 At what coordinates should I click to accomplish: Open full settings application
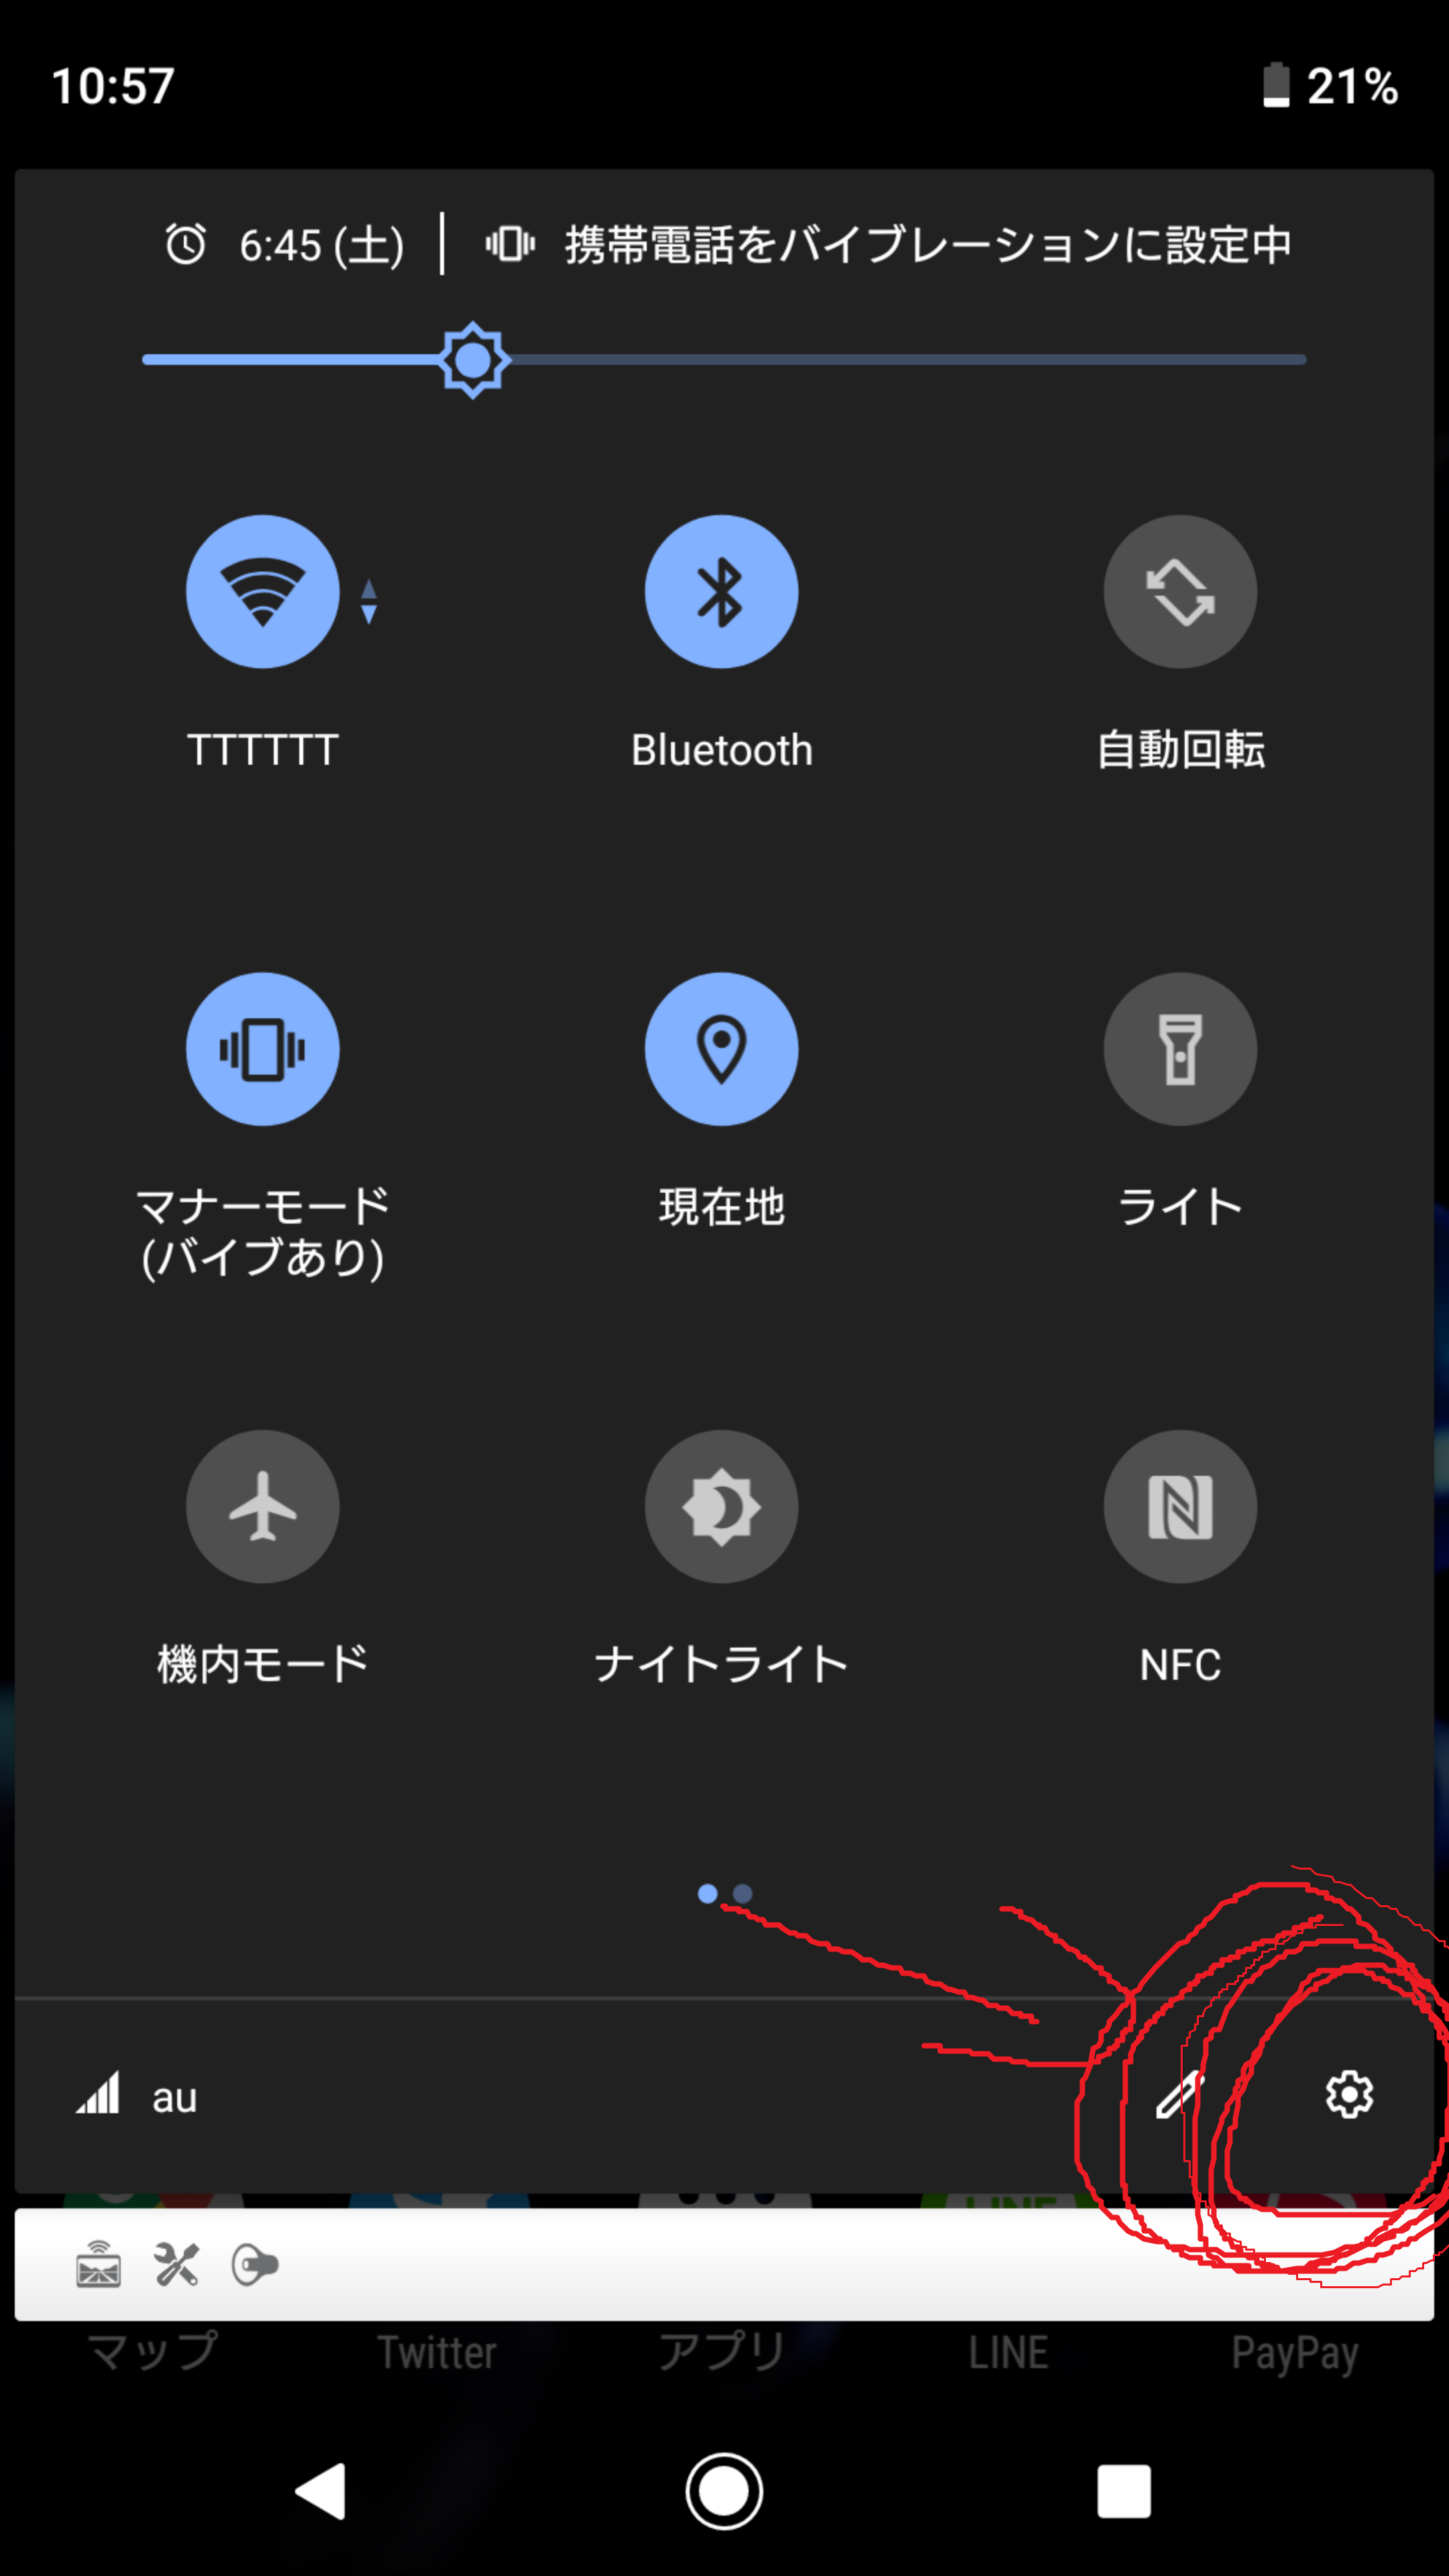[x=1348, y=2095]
